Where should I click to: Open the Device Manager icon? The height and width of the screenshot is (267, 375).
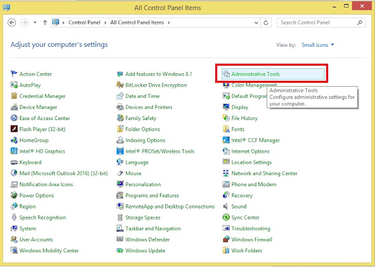pos(14,107)
